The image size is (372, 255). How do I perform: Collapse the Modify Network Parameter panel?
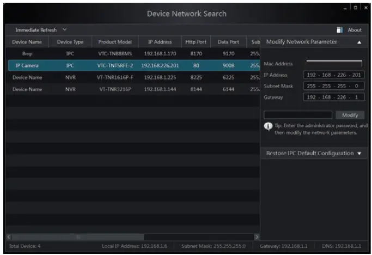359,42
